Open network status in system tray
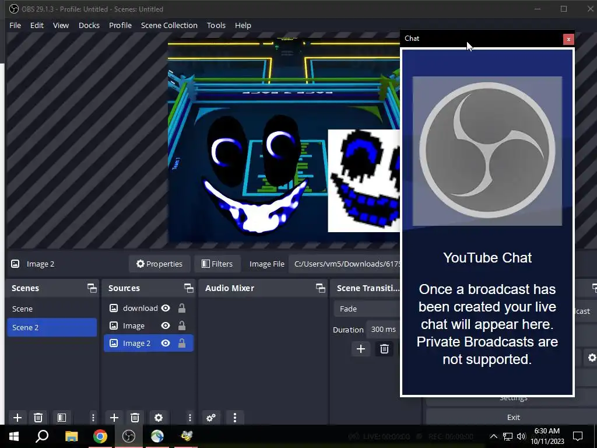 (508, 436)
